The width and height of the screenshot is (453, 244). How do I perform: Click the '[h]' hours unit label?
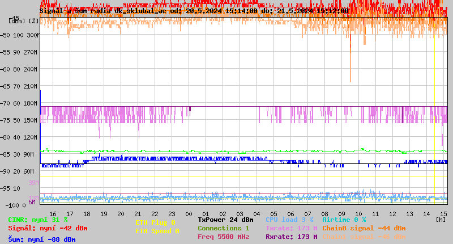coord(441,220)
